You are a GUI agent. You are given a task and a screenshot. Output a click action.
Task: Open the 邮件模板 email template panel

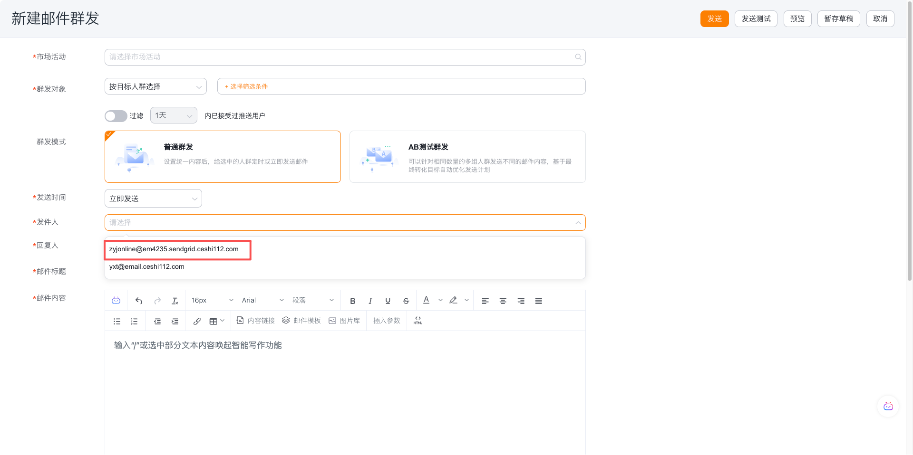click(x=301, y=320)
